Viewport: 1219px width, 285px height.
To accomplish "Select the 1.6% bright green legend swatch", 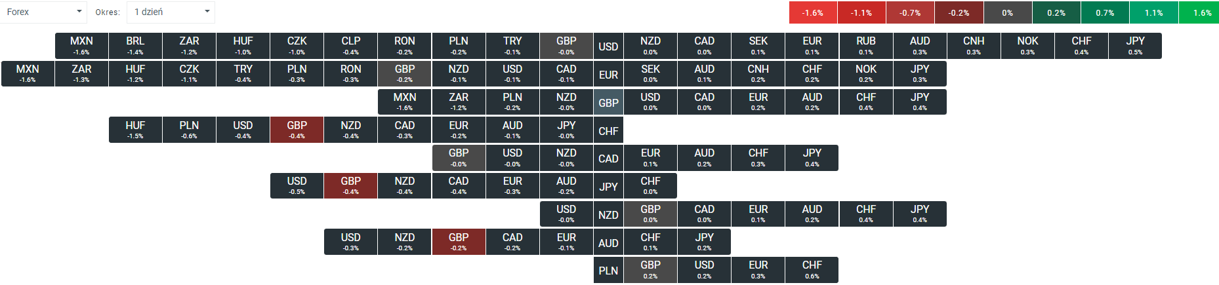I will point(1202,12).
